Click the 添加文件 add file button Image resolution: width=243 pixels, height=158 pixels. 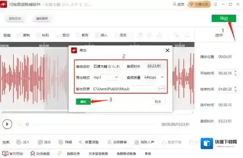(x=15, y=19)
